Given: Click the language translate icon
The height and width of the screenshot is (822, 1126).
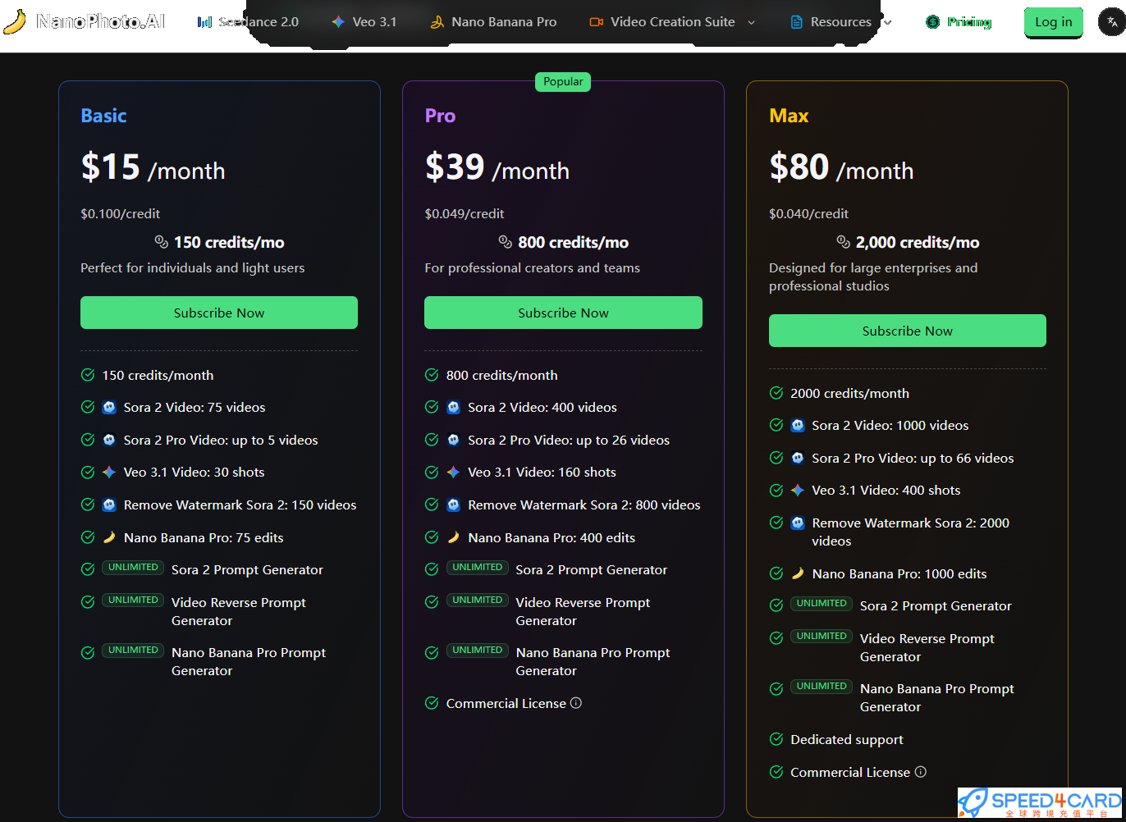Looking at the screenshot, I should click(1112, 22).
